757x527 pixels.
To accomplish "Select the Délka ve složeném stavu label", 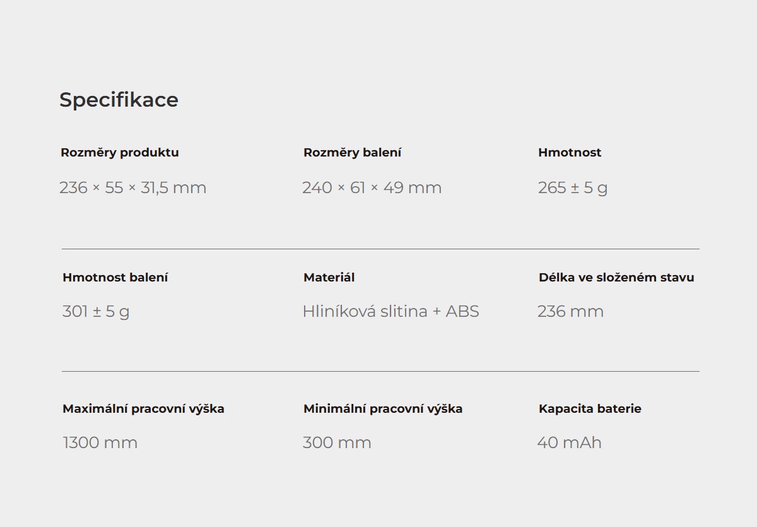I will point(616,278).
